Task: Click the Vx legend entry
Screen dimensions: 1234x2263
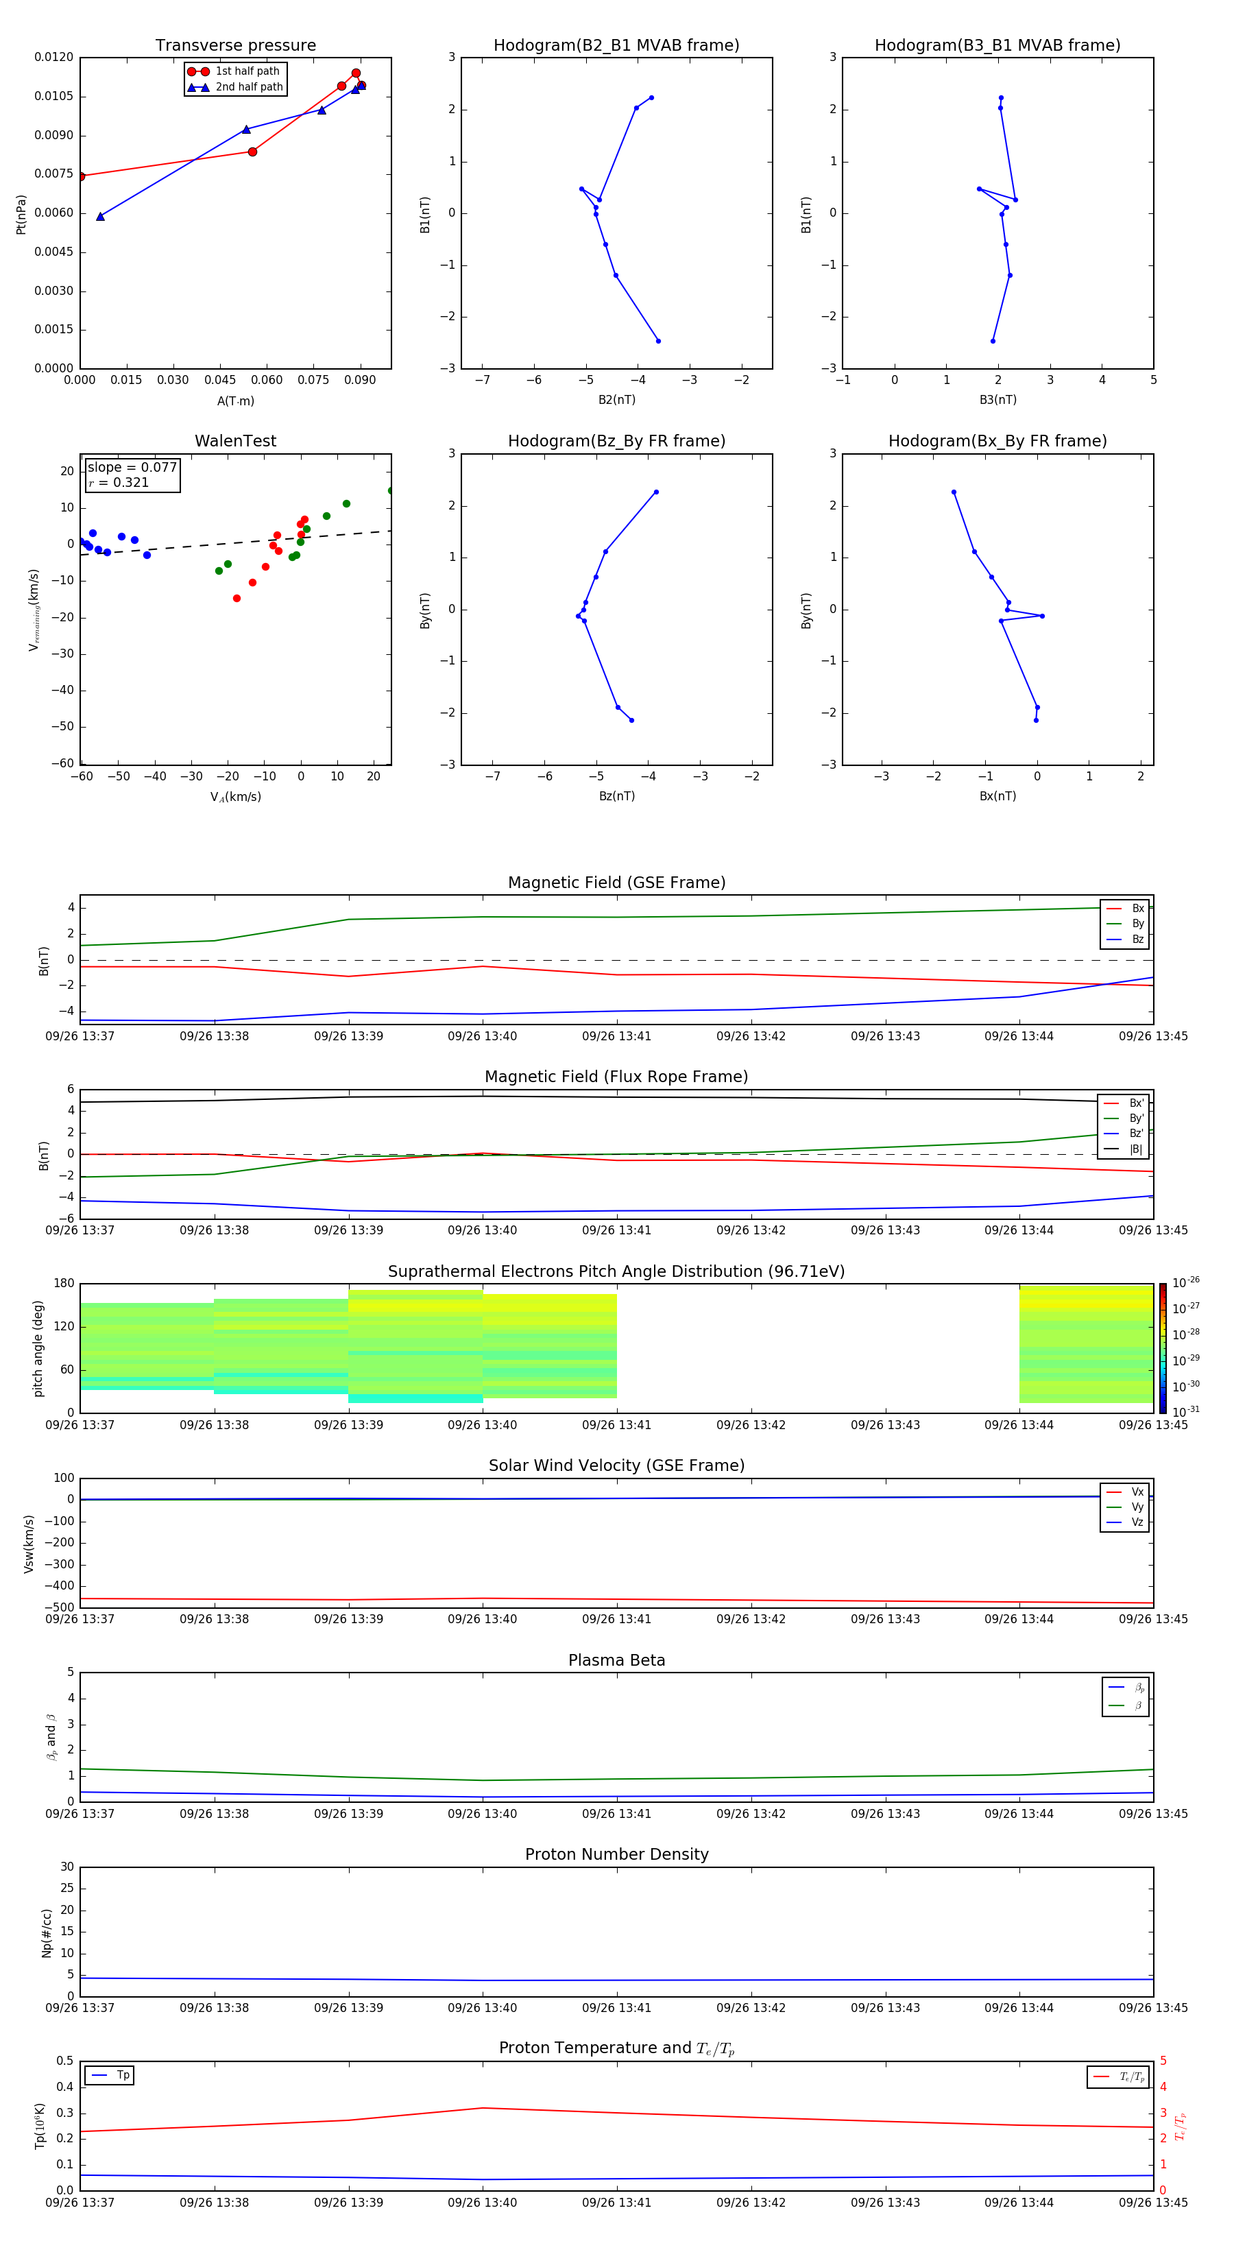Action: point(1125,1492)
